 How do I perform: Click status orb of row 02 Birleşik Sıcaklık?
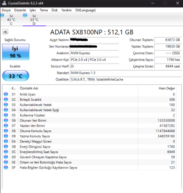[6, 99]
